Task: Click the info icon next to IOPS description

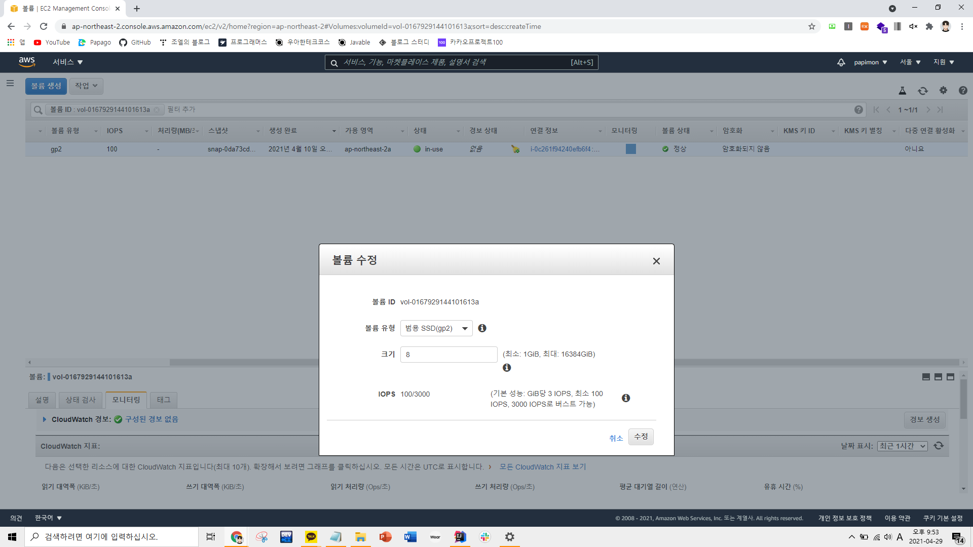Action: [626, 398]
